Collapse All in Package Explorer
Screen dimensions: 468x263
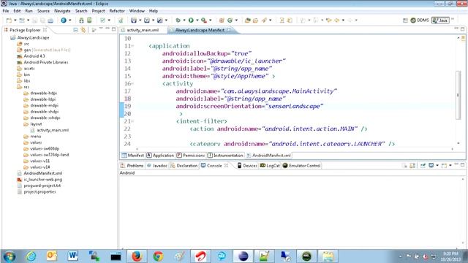pos(75,30)
